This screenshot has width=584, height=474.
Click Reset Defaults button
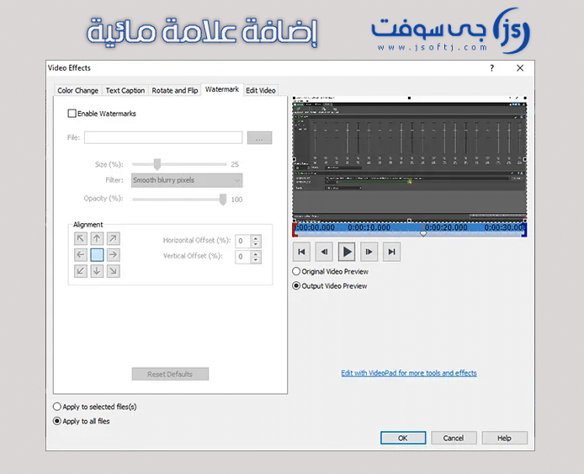(170, 374)
